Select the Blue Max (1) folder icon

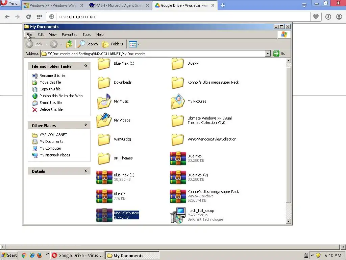point(104,64)
